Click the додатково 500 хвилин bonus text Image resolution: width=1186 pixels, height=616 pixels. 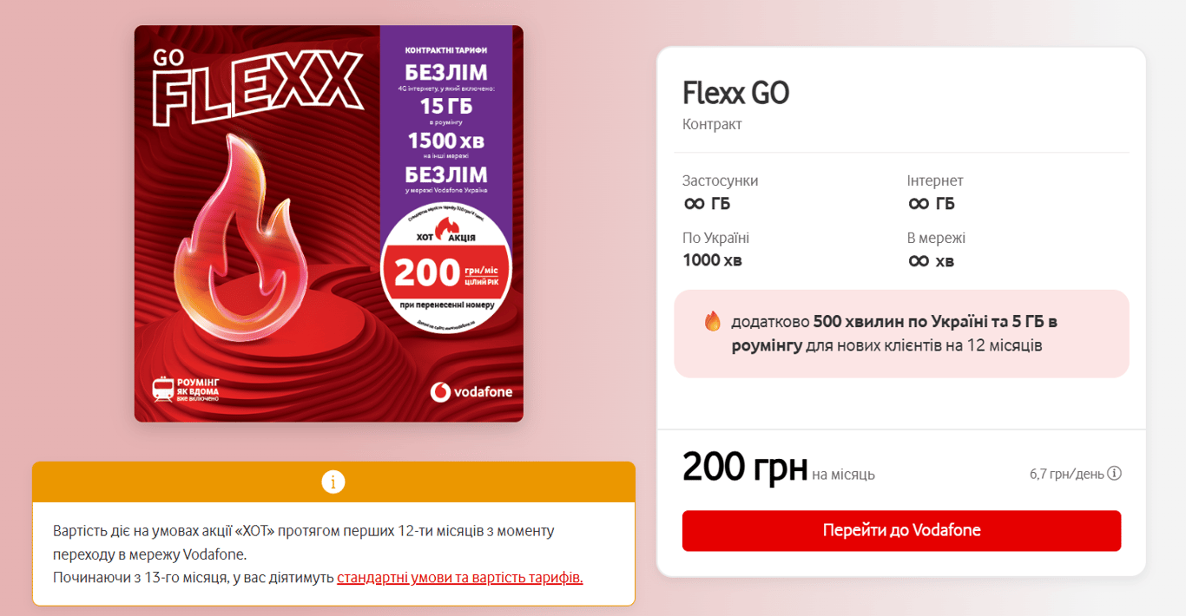(x=894, y=333)
